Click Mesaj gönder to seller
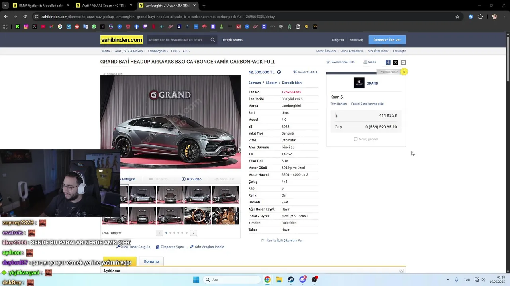This screenshot has height=286, width=510. (366, 139)
